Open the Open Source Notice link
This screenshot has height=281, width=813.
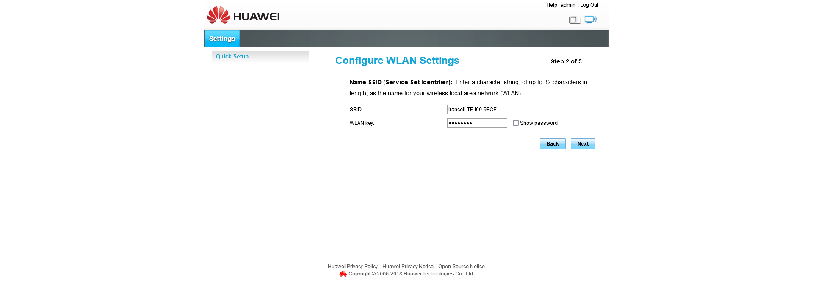[x=462, y=267]
